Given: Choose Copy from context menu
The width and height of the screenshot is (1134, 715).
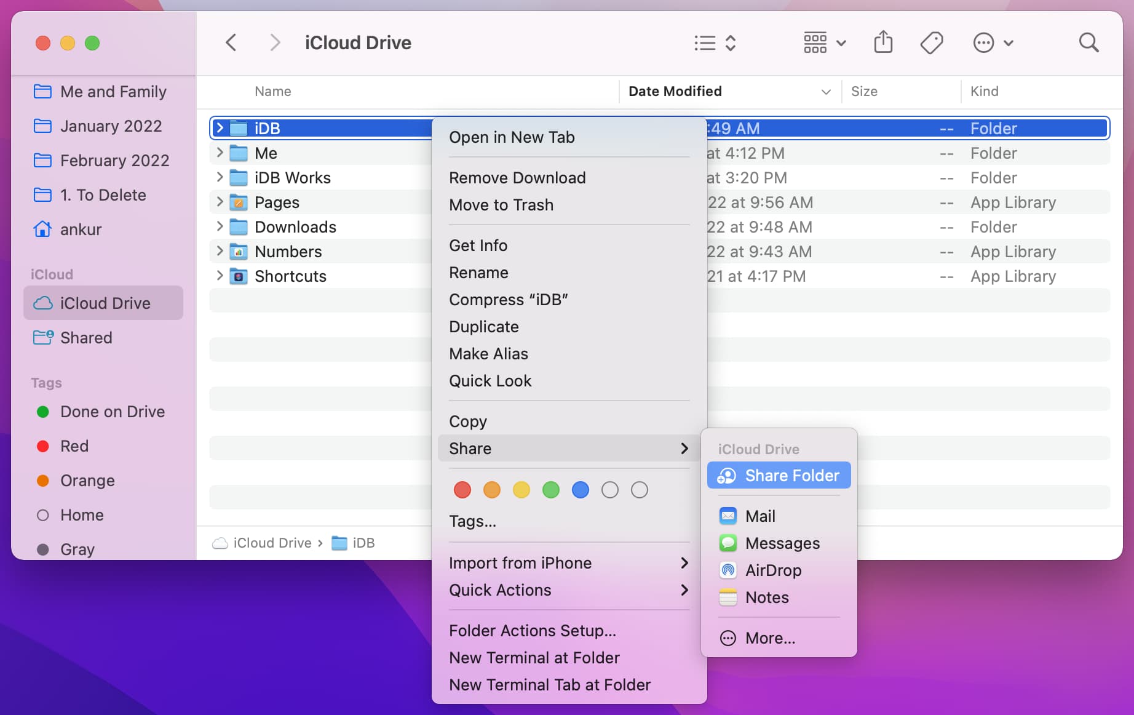Looking at the screenshot, I should (569, 421).
